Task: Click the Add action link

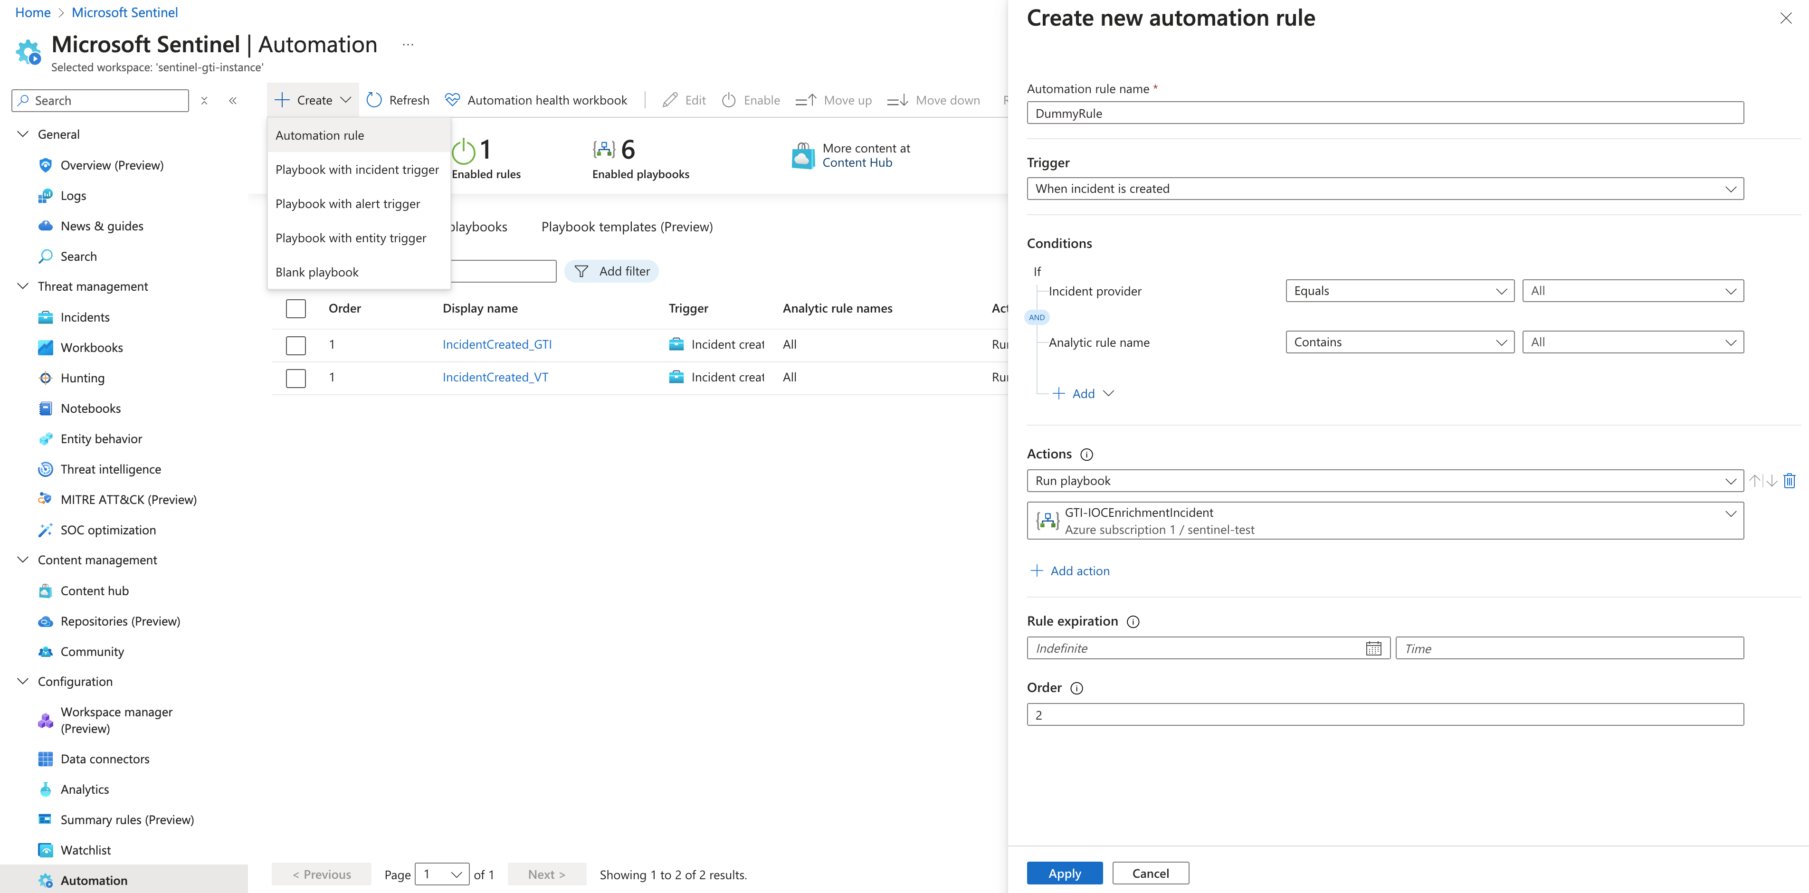Action: 1069,571
